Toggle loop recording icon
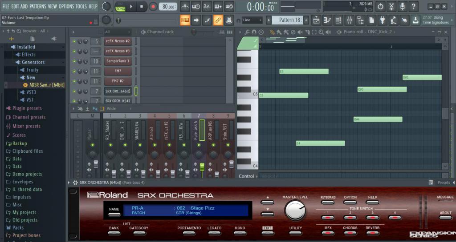Viewport: 456px width, 242px height. [229, 6]
